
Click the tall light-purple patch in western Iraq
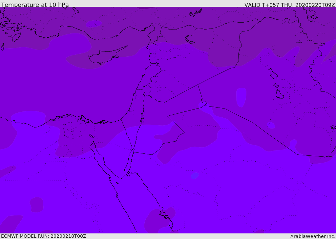241,97
